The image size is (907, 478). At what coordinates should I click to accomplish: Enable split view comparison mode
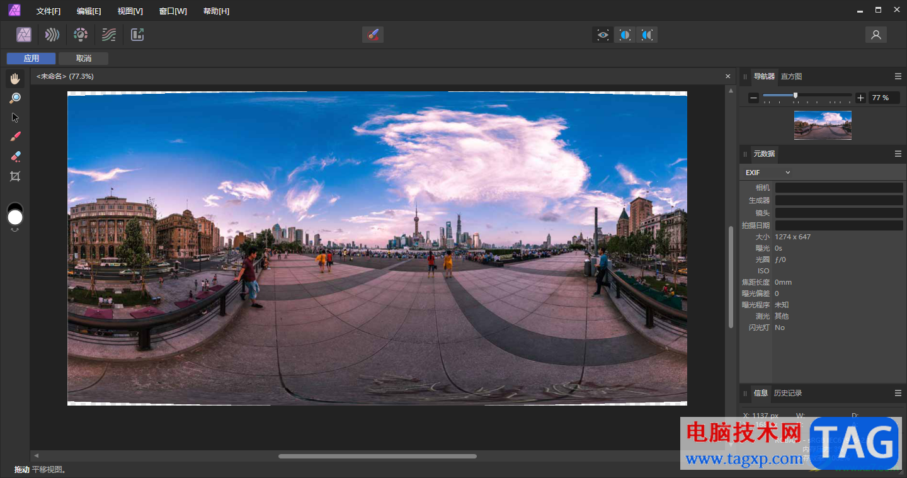tap(625, 35)
